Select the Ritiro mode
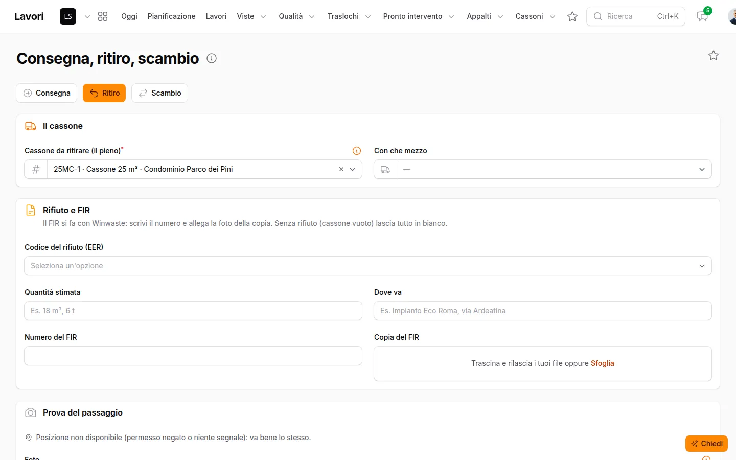This screenshot has height=460, width=736. 104,93
